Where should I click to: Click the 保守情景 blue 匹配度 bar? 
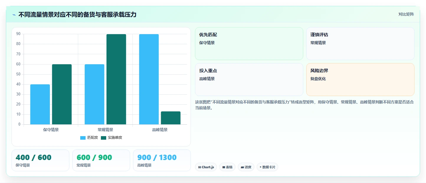[x=40, y=104]
